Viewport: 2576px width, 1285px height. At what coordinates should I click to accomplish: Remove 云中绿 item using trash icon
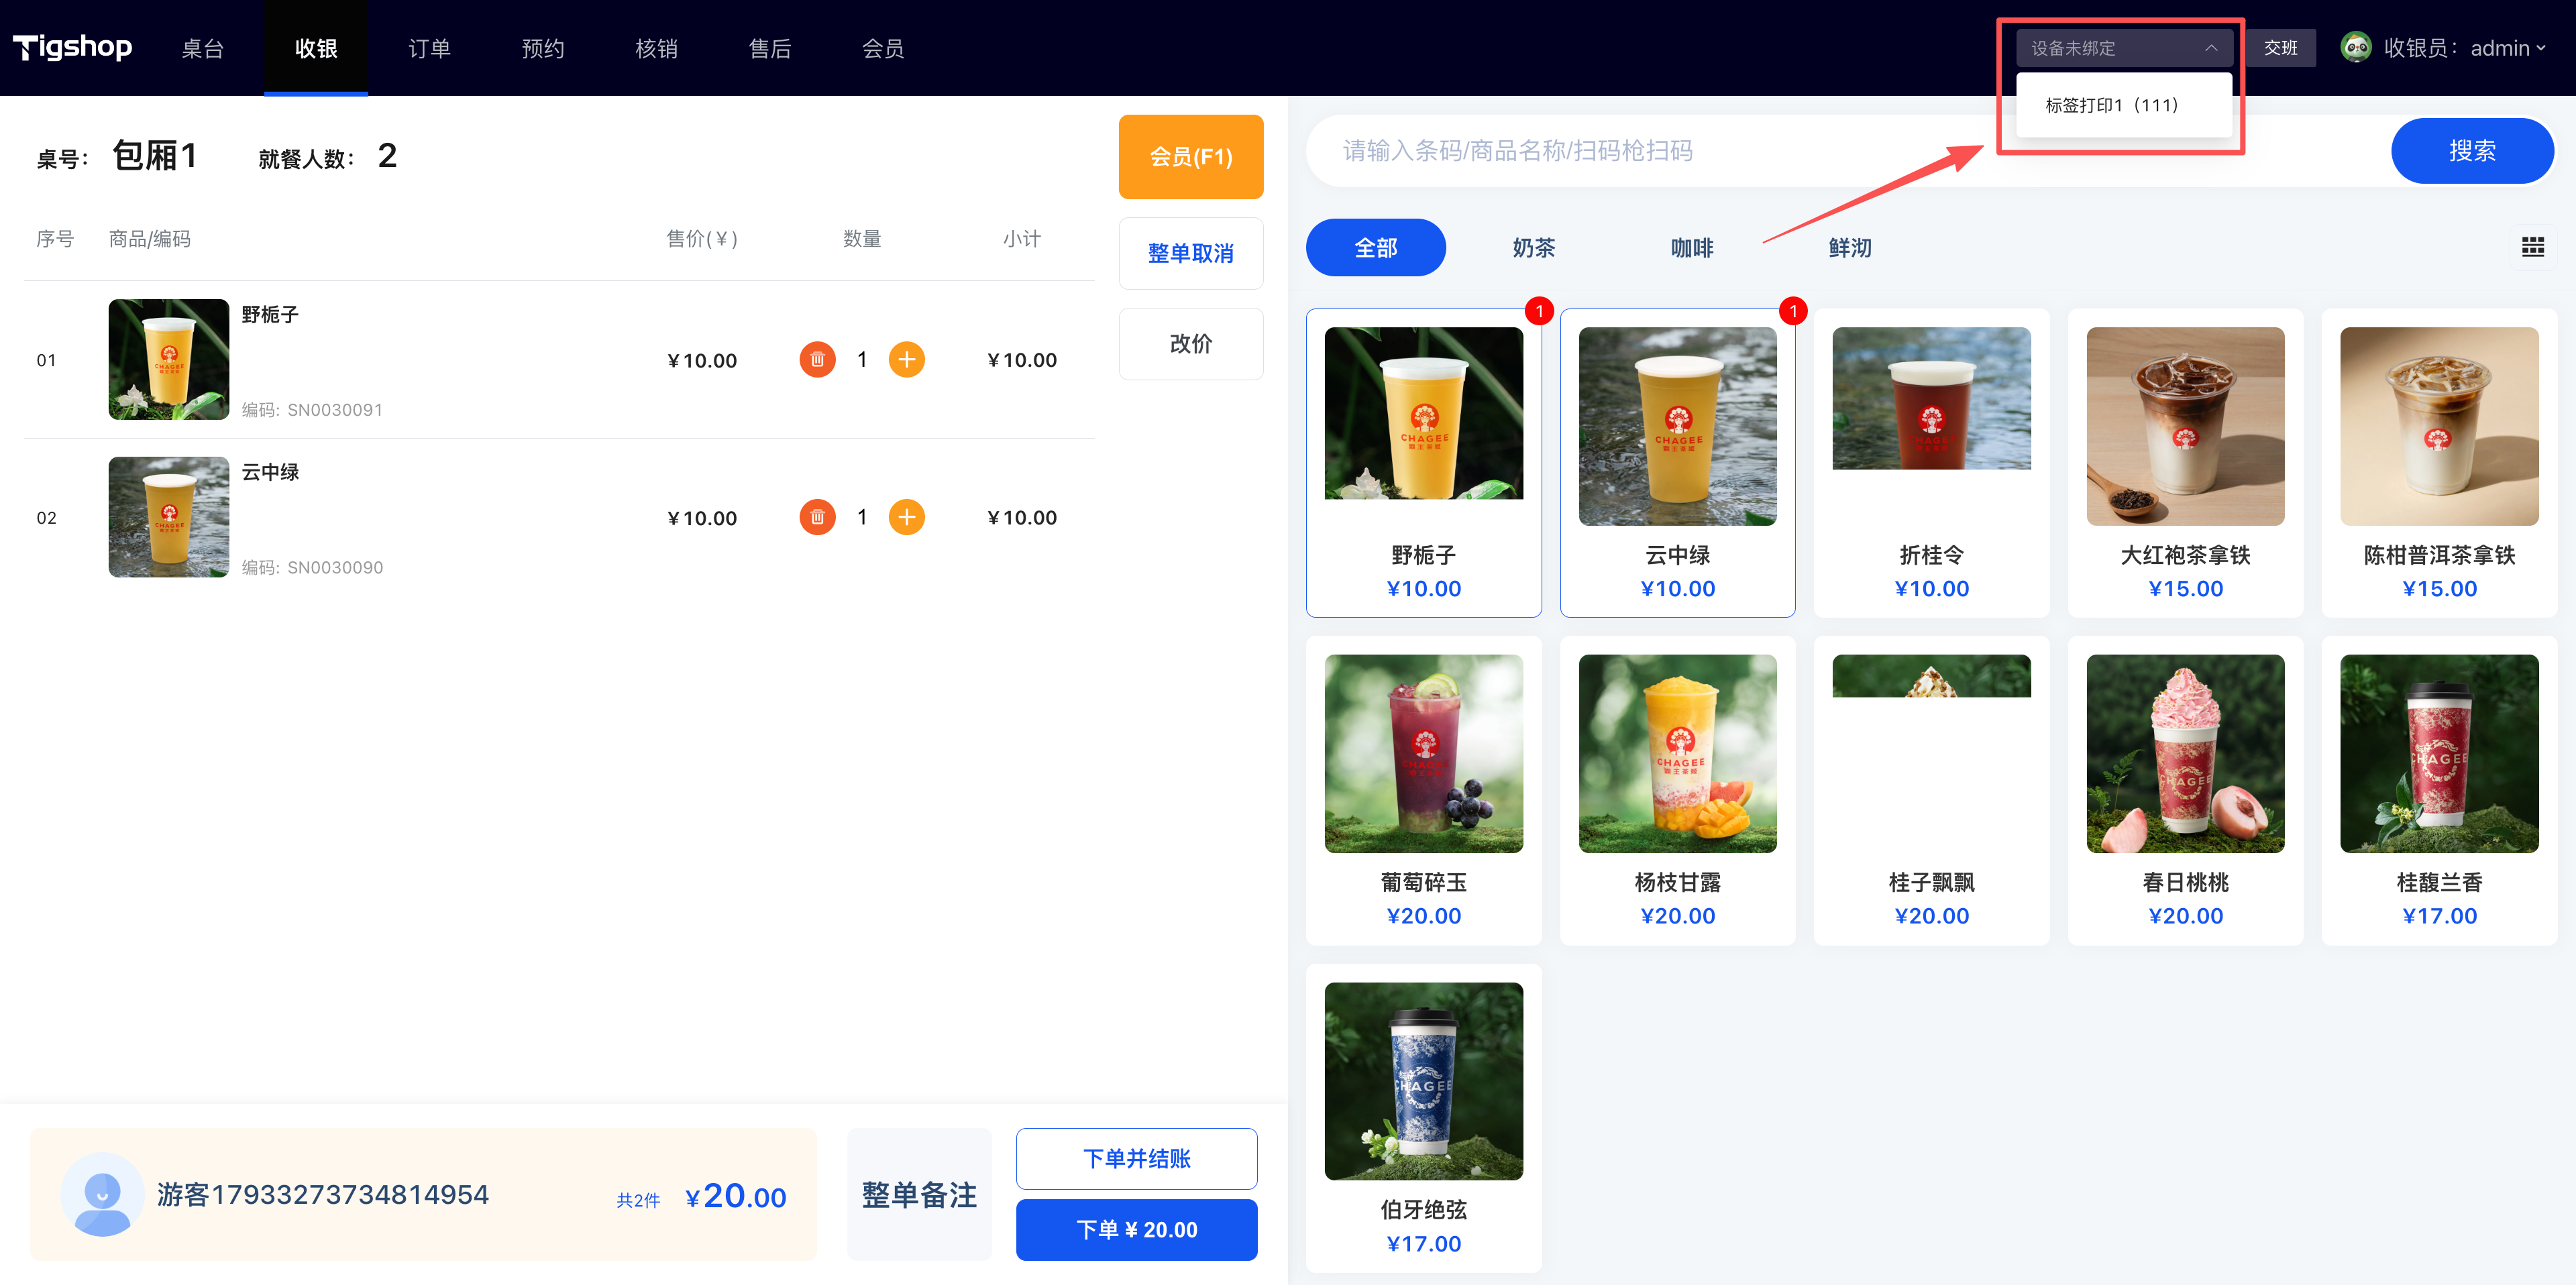[817, 517]
